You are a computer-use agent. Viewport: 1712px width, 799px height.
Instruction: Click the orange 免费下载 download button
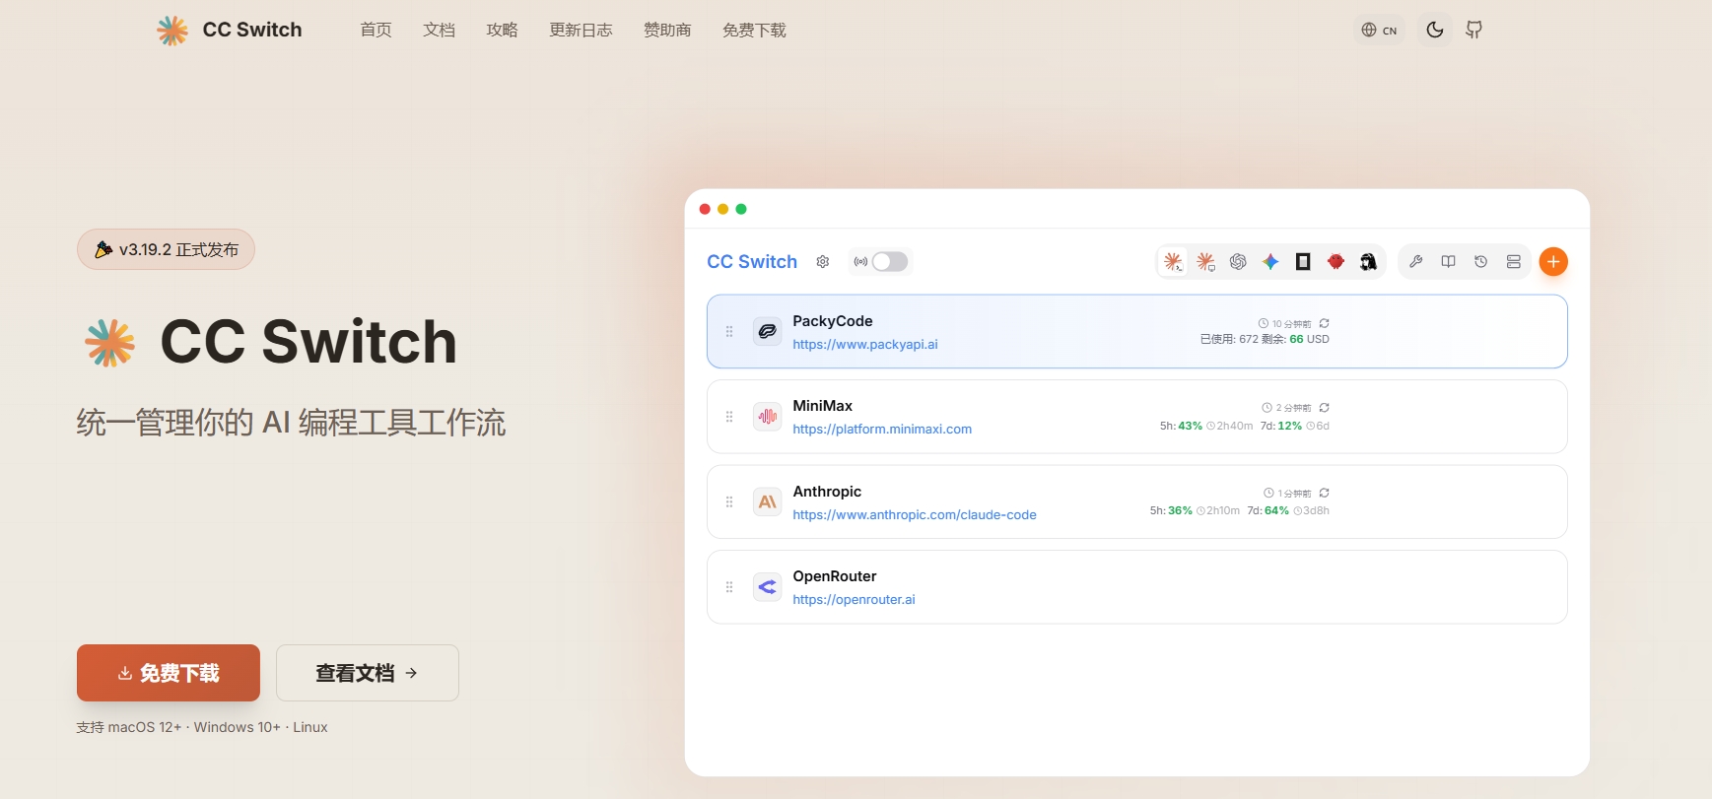169,673
